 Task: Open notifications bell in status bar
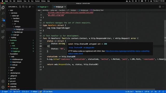pyautogui.click(x=163, y=92)
